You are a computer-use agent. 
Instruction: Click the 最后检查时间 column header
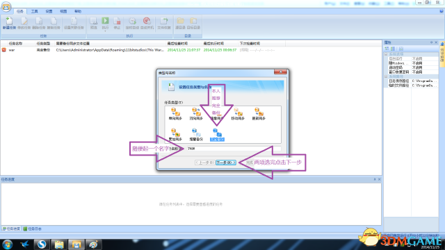tap(177, 43)
